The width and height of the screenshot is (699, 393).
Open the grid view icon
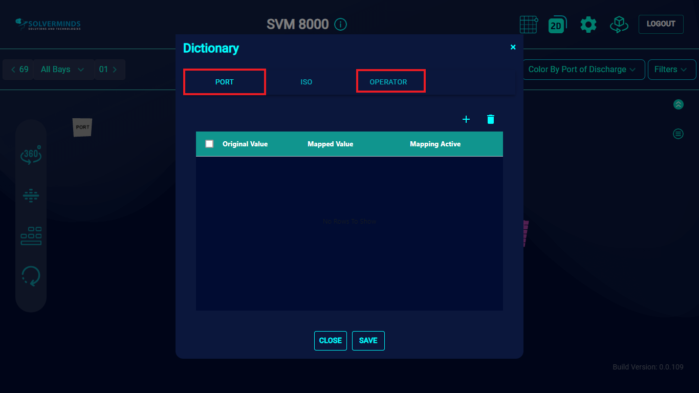(529, 24)
